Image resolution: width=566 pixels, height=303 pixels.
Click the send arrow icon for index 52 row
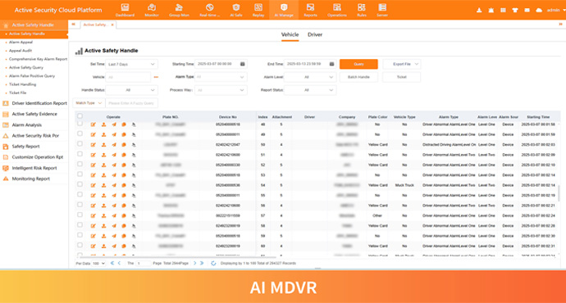pos(114,165)
